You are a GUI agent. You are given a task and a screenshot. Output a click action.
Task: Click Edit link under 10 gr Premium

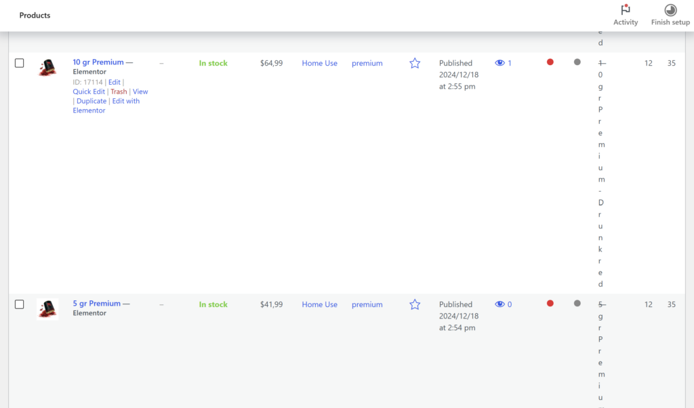pyautogui.click(x=114, y=82)
